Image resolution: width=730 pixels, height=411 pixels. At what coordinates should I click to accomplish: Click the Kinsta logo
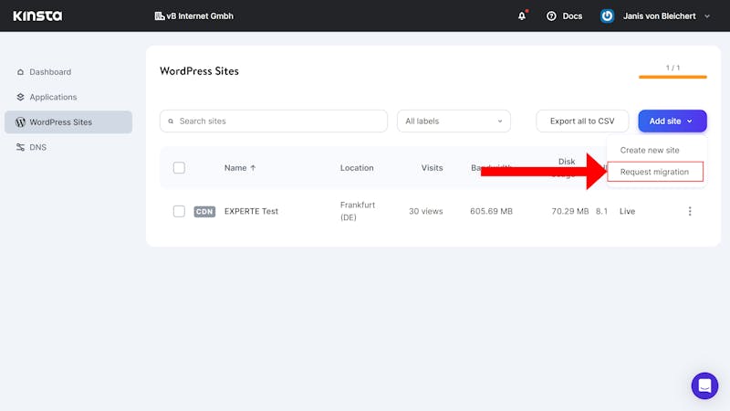pos(37,16)
